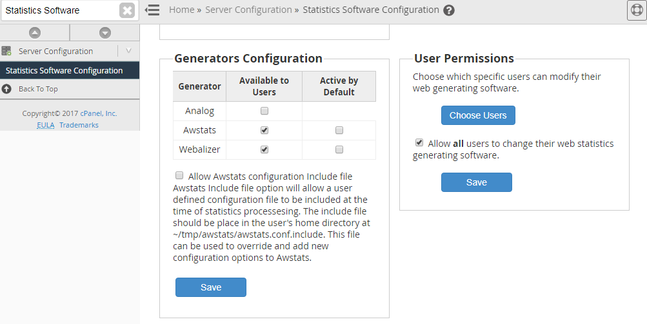Viewport: 647px width, 324px height.
Task: Click the Awstats generator row label
Action: 200,130
